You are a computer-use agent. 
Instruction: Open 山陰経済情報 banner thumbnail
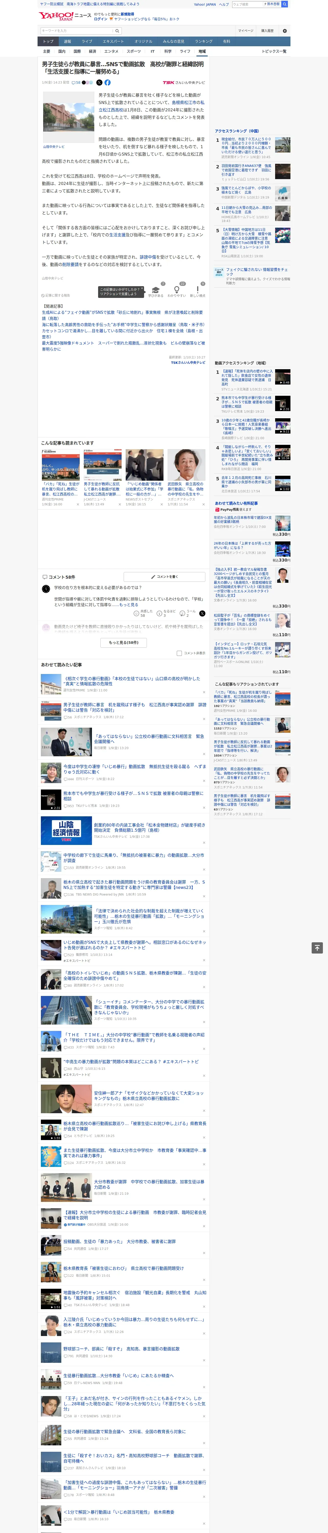coord(66,831)
